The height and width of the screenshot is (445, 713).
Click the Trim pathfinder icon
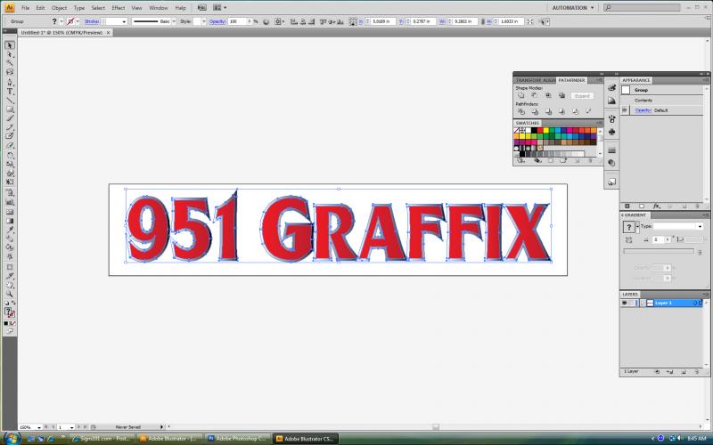coord(535,112)
